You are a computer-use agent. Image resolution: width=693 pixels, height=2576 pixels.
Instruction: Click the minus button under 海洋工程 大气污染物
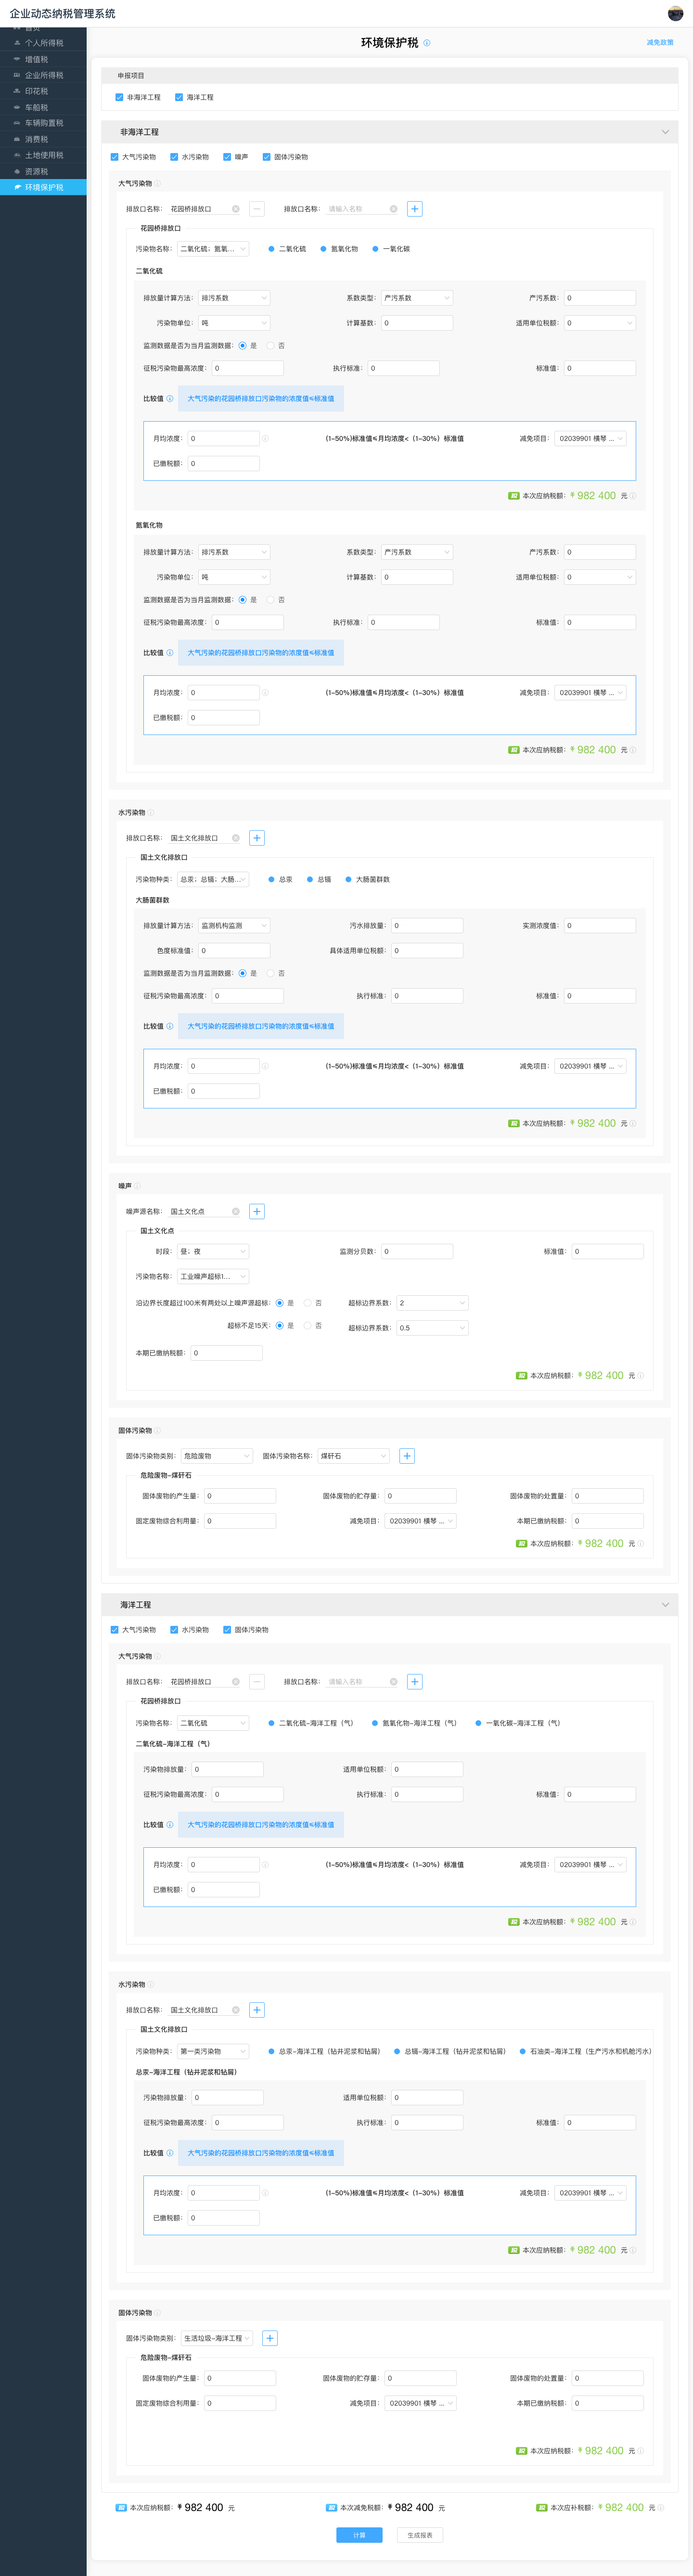257,1682
